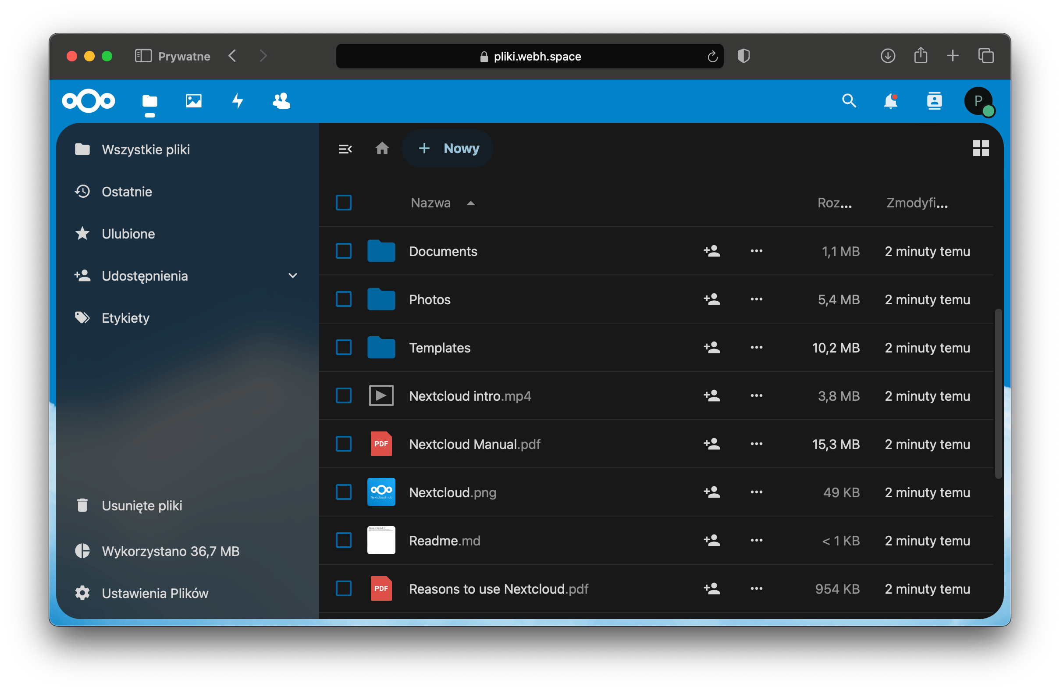Click the pliki.webh.space address bar

[x=530, y=56]
